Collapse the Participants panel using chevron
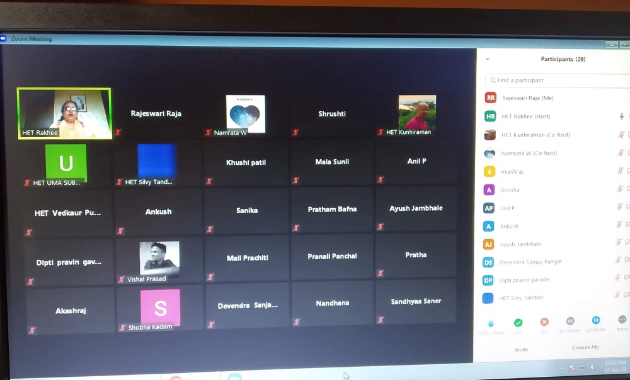This screenshot has height=380, width=630. (488, 59)
